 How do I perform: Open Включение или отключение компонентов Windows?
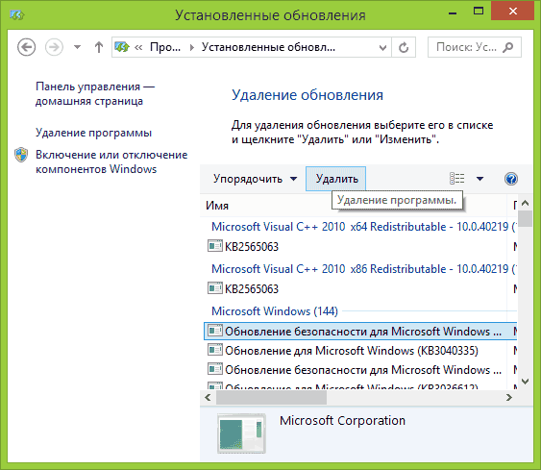pyautogui.click(x=111, y=161)
